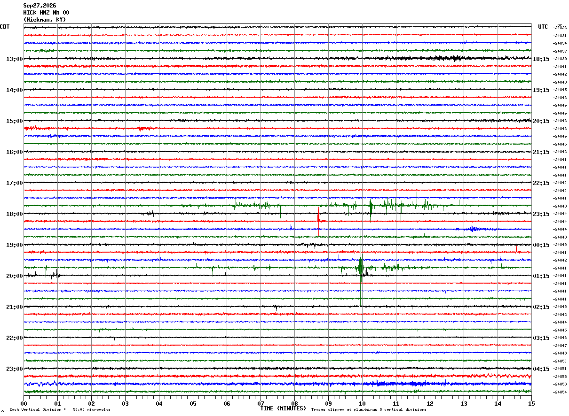Image resolution: width=569 pixels, height=416 pixels.
Task: Click the 23:00 CDT row label
Action: (14, 369)
